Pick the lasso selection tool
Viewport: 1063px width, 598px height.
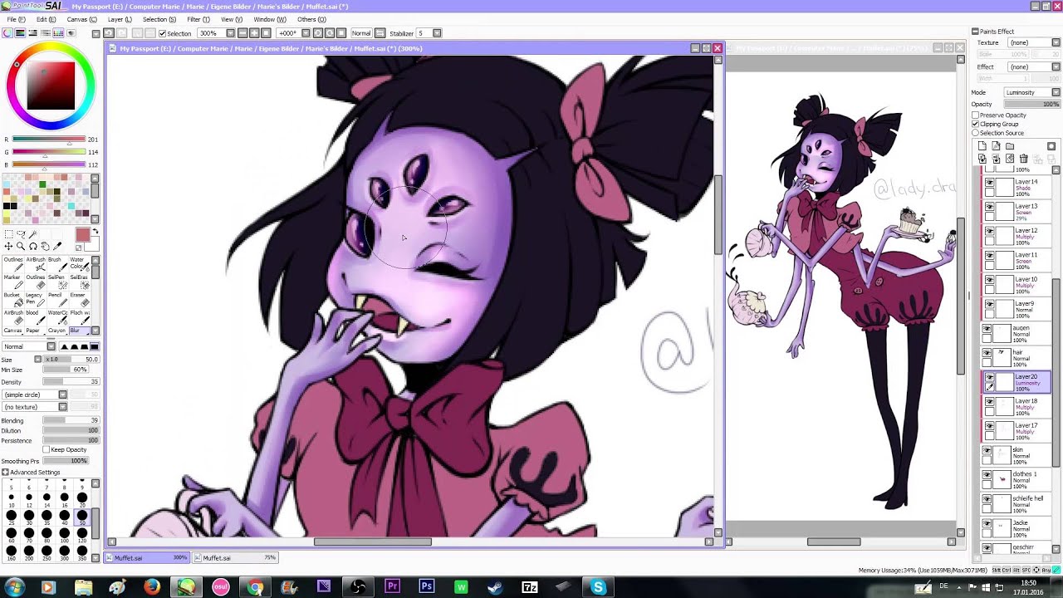[x=21, y=234]
